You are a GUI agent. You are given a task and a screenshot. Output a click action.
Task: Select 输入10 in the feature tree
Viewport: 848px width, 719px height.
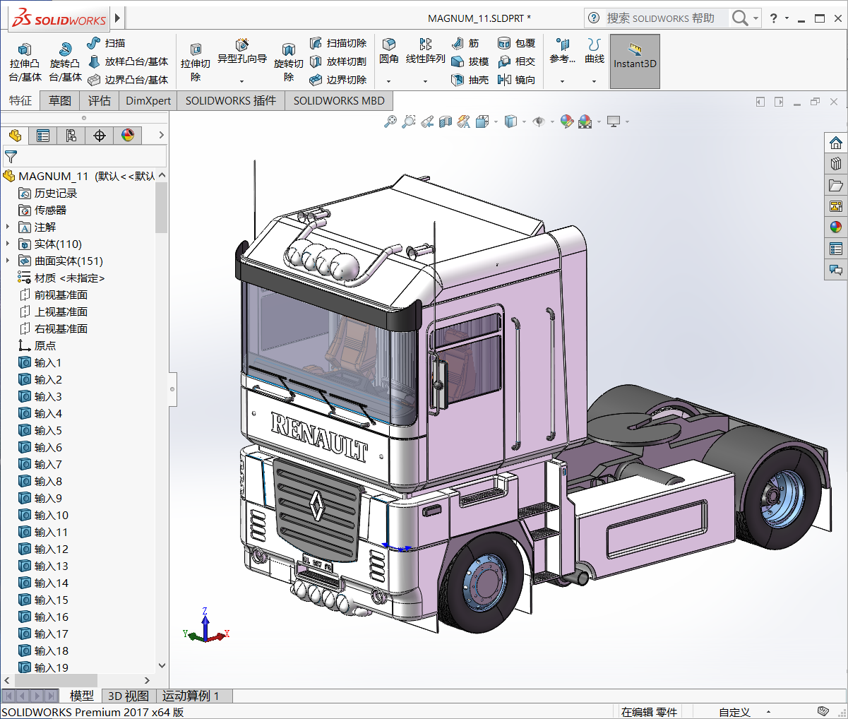coord(52,516)
